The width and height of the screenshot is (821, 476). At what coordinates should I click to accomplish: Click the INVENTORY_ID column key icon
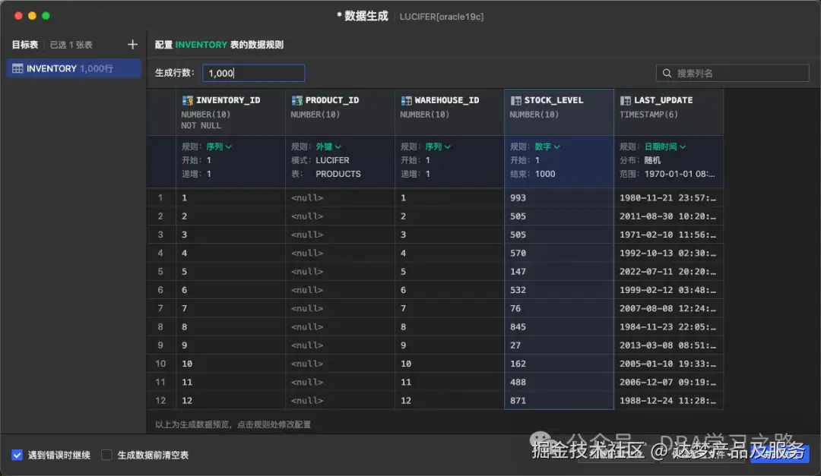click(x=188, y=100)
